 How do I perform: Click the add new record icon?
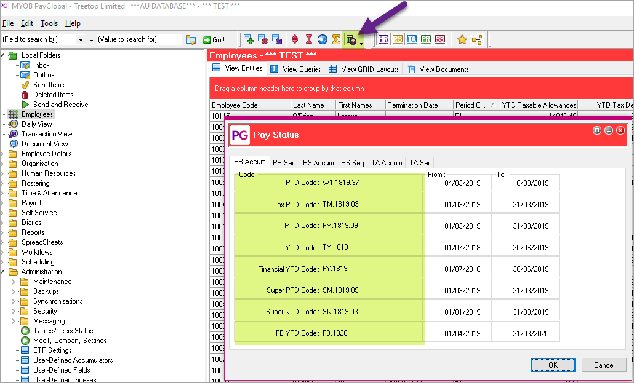pyautogui.click(x=249, y=39)
